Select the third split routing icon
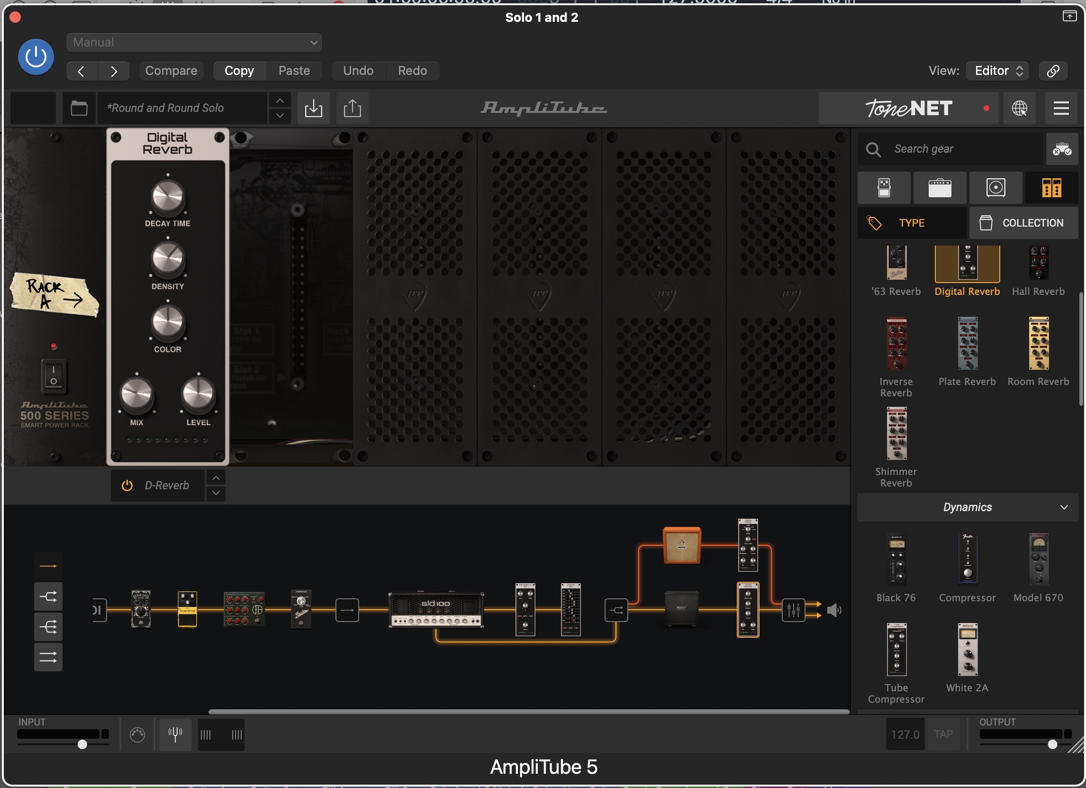1086x788 pixels. click(x=48, y=627)
